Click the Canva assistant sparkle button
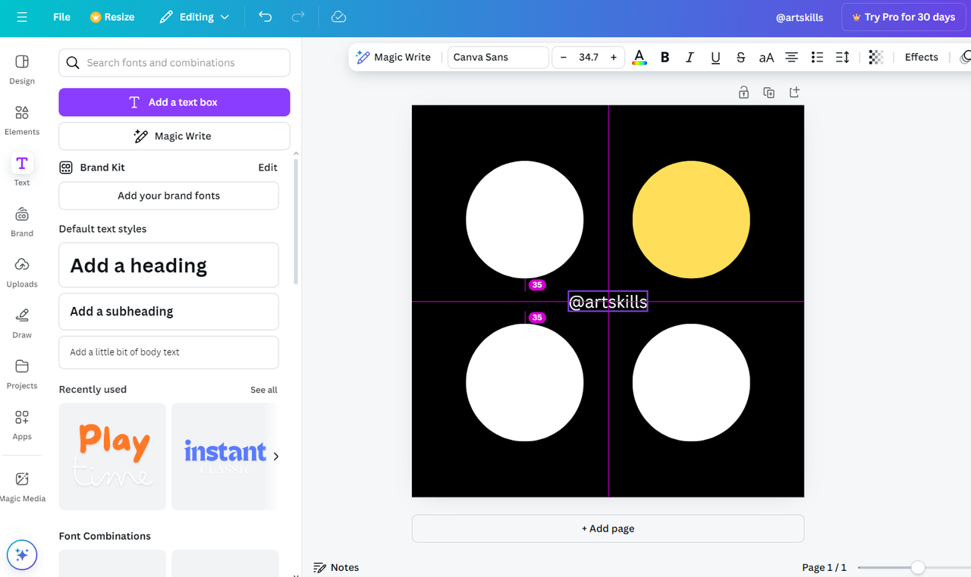This screenshot has width=971, height=577. coord(22,555)
